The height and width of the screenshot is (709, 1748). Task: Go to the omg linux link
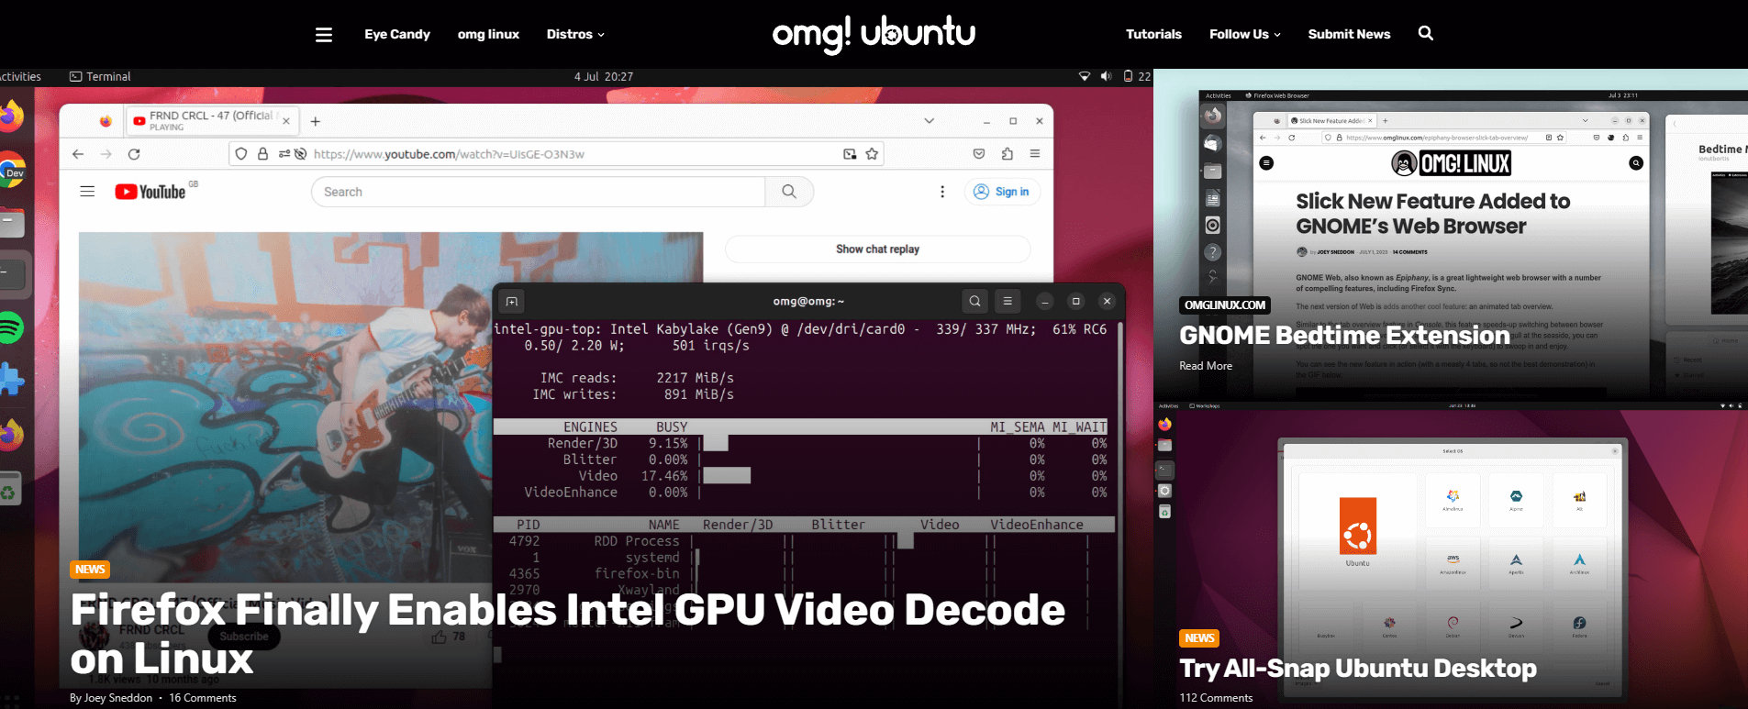tap(488, 34)
